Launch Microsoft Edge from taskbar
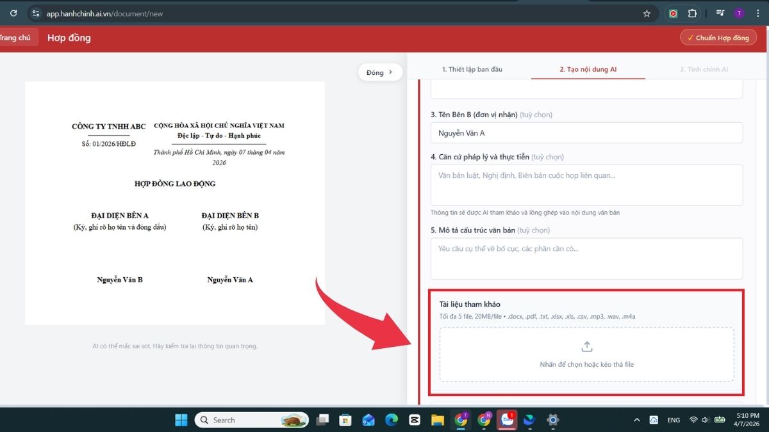 tap(392, 420)
